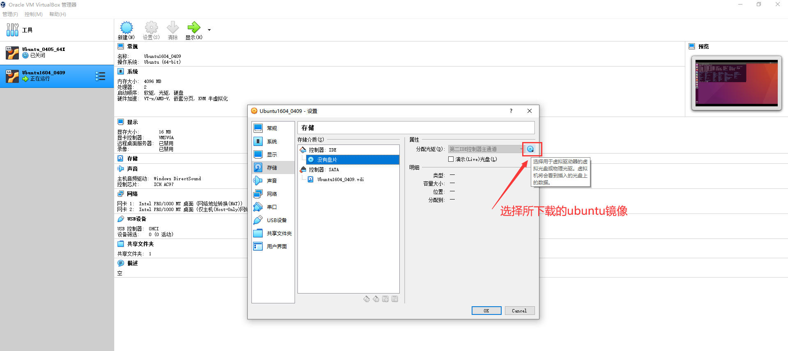Viewport: 788px width, 351px height.
Task: Select the Ubuntu_0405_64X virtual machine
Action: pyautogui.click(x=57, y=53)
